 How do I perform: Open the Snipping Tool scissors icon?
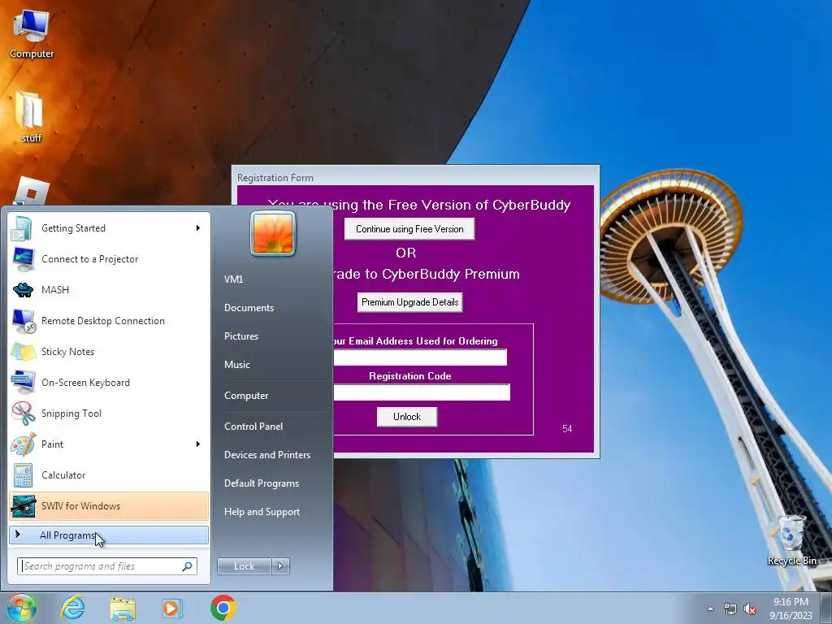coord(24,414)
